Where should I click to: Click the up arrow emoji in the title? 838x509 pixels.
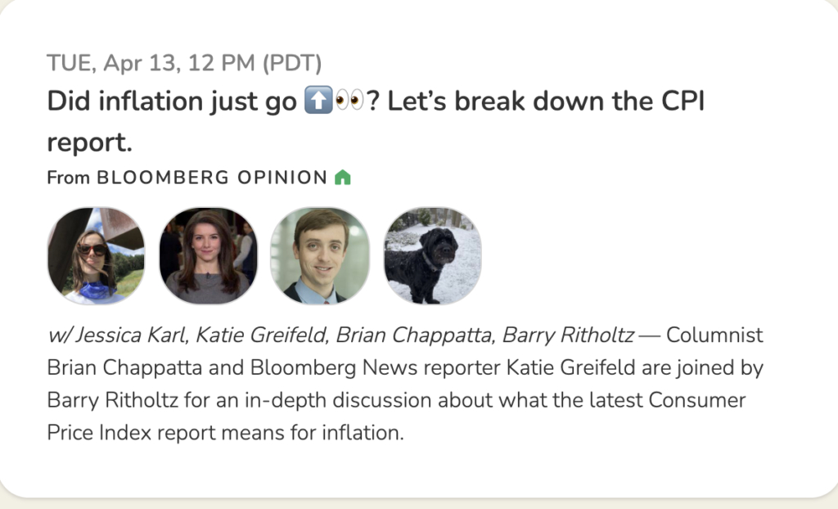[317, 101]
